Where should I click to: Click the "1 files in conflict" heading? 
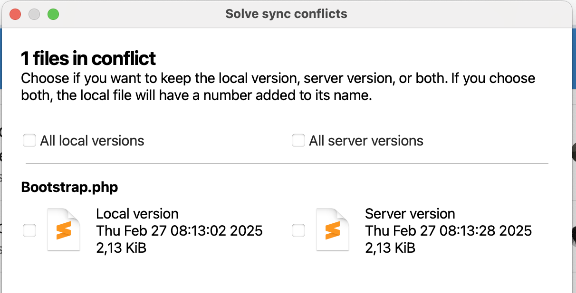pos(88,59)
